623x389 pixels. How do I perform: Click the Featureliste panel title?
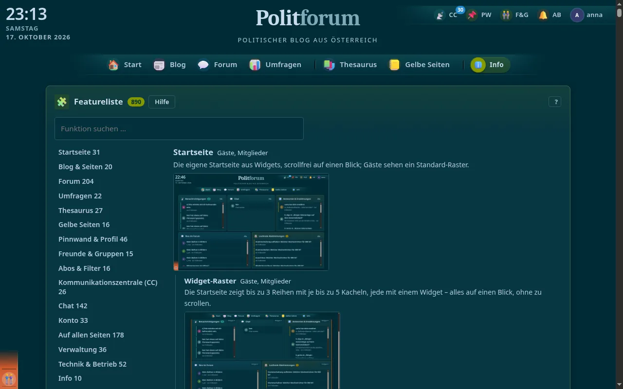pos(98,102)
